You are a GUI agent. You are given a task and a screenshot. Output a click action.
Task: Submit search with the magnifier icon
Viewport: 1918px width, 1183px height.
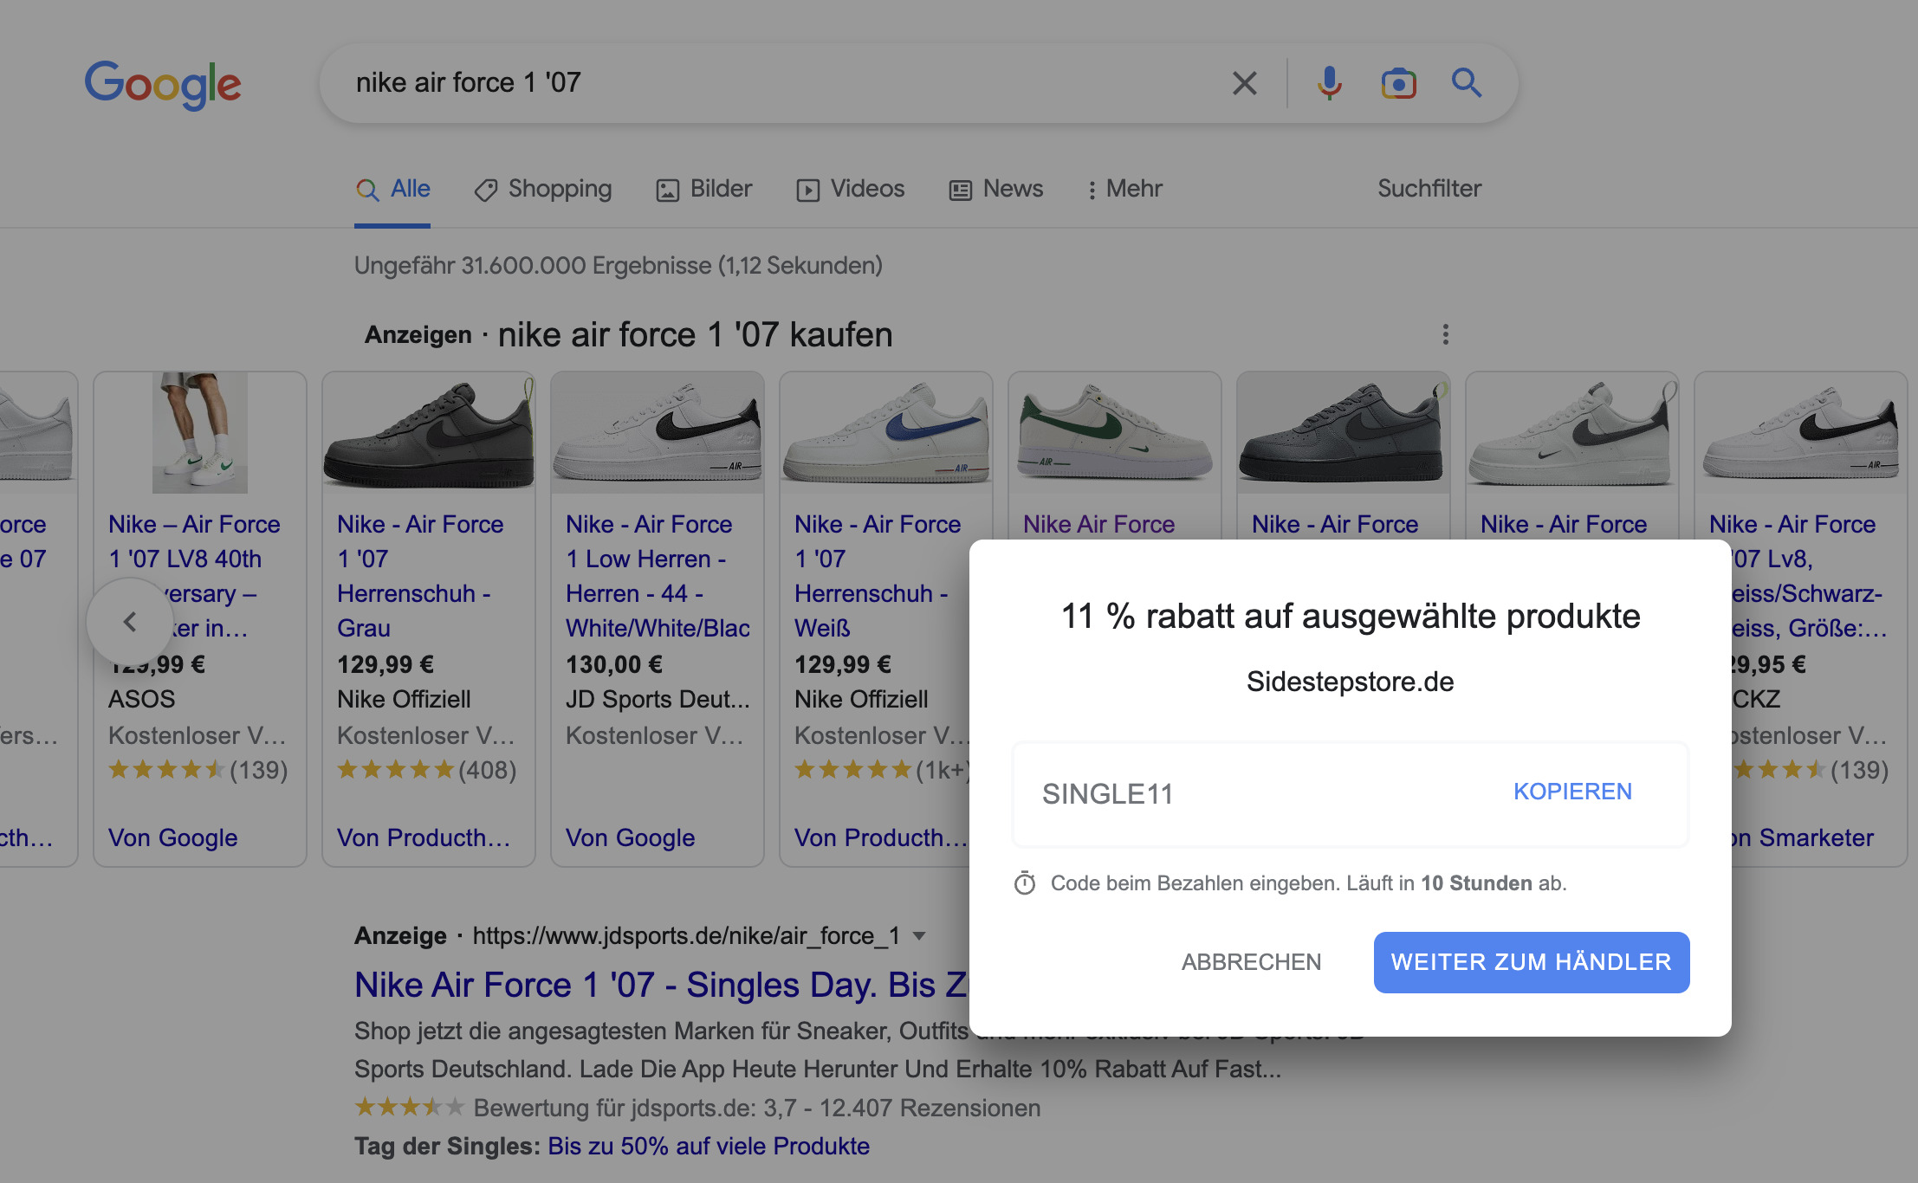(1466, 83)
